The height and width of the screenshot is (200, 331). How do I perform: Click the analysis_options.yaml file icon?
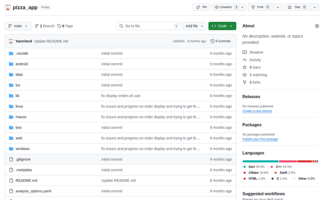[x=11, y=191]
